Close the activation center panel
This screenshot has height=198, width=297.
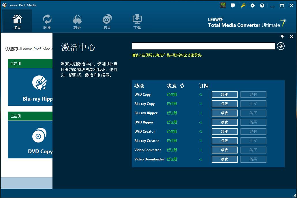click(x=292, y=37)
